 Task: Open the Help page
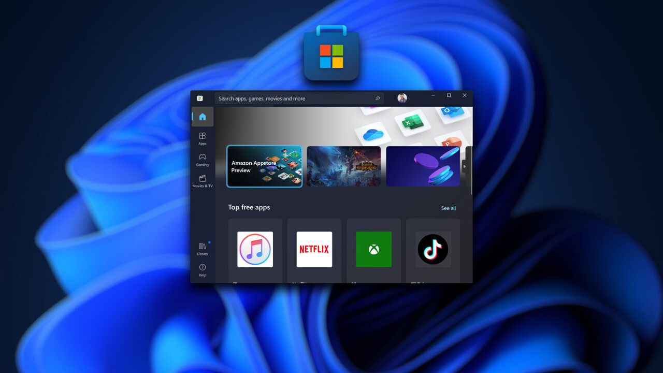click(x=203, y=269)
